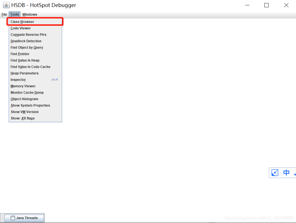Viewport: 296px width, 223px height.
Task: Open the Memory Viewer
Action: 35,86
